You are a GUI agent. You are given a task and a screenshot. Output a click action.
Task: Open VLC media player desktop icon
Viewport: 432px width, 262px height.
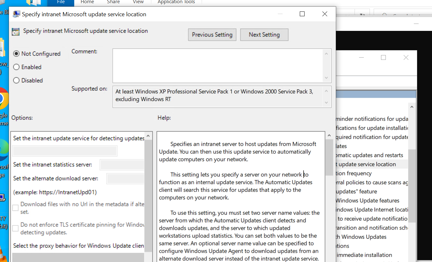(x=3, y=253)
